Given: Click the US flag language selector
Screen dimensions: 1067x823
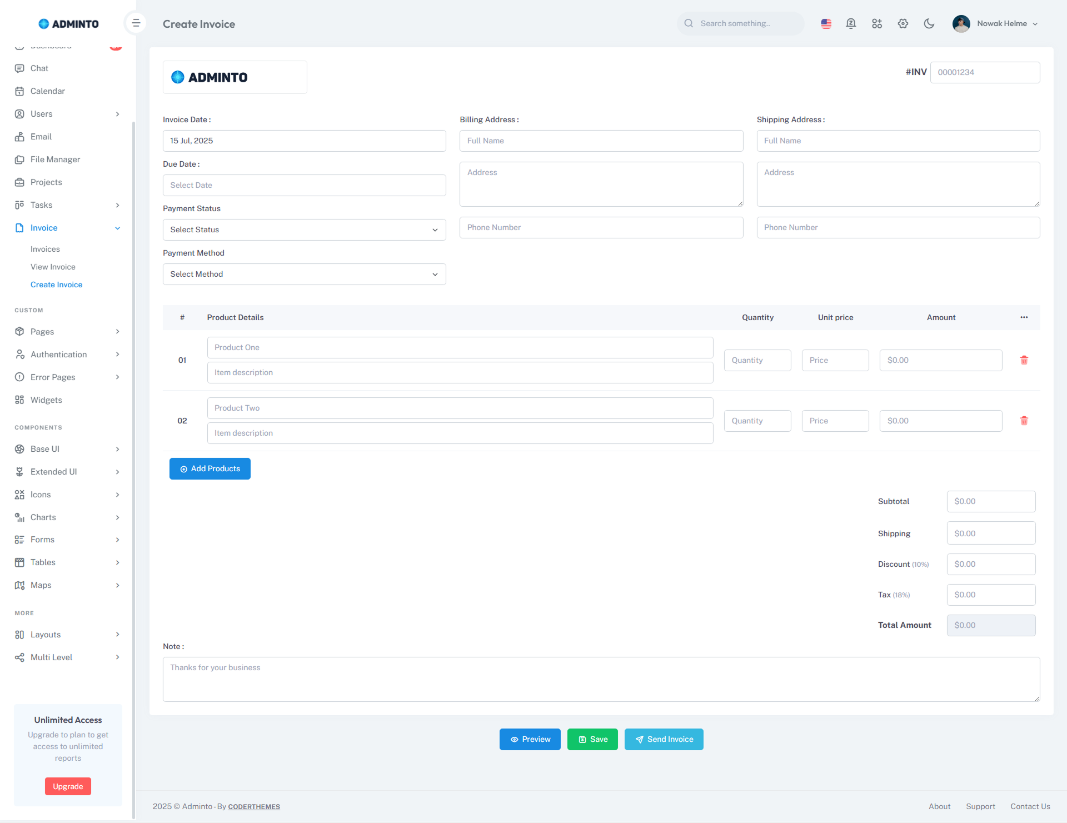Looking at the screenshot, I should (826, 23).
